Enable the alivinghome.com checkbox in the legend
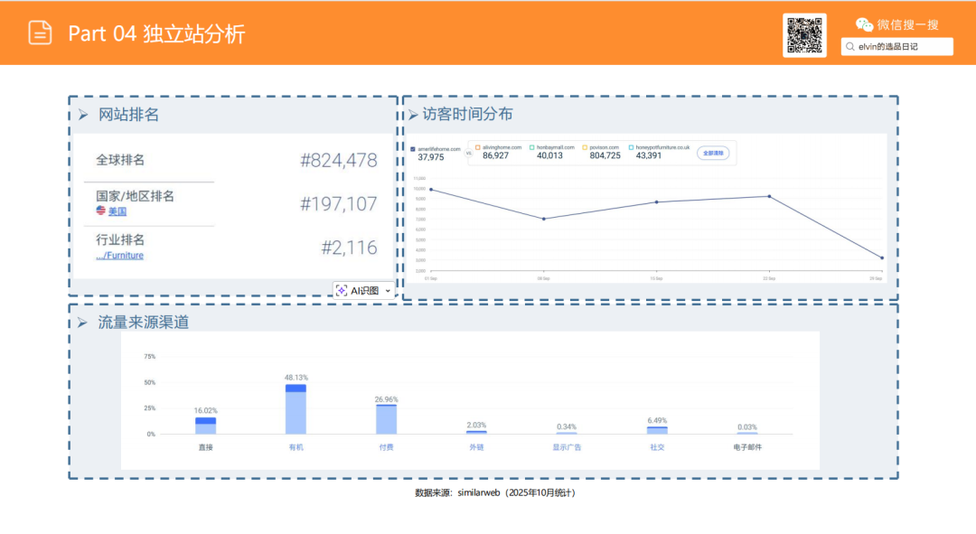 point(478,147)
